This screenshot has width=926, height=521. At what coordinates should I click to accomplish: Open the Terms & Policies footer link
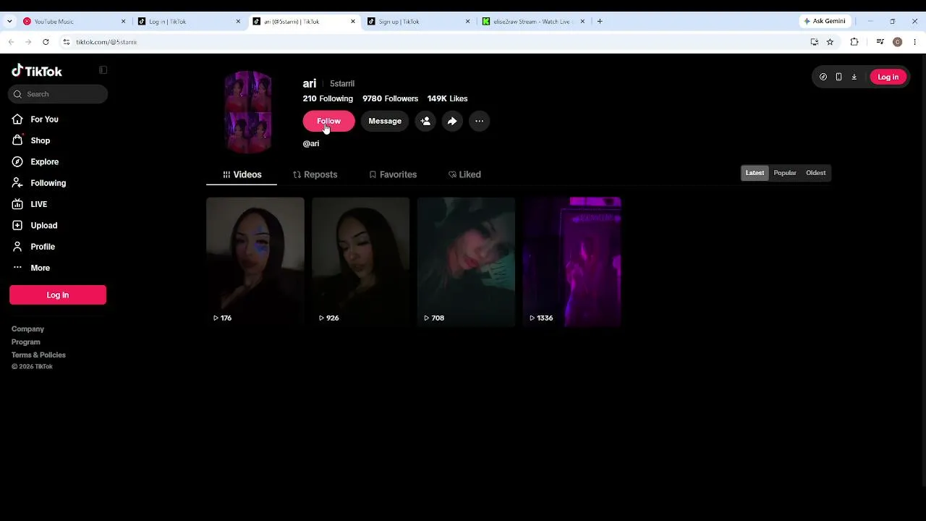tap(38, 355)
